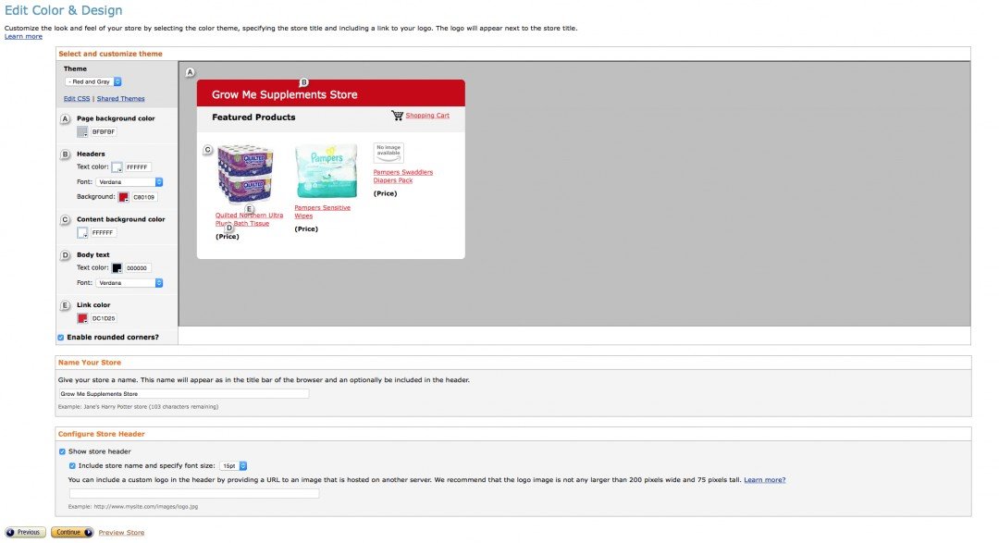Image resolution: width=999 pixels, height=543 pixels.
Task: Open the Page background color swatch
Action: (82, 132)
